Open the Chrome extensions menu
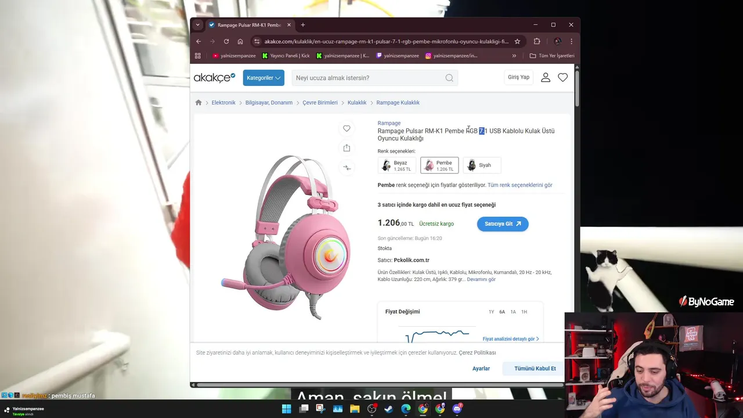The image size is (743, 418). (x=537, y=41)
